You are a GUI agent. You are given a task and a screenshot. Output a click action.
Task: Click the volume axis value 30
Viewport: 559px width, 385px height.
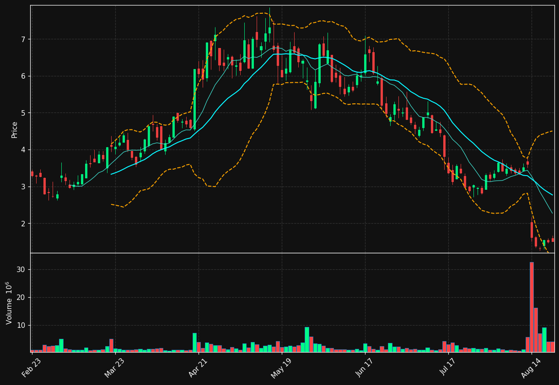click(21, 270)
